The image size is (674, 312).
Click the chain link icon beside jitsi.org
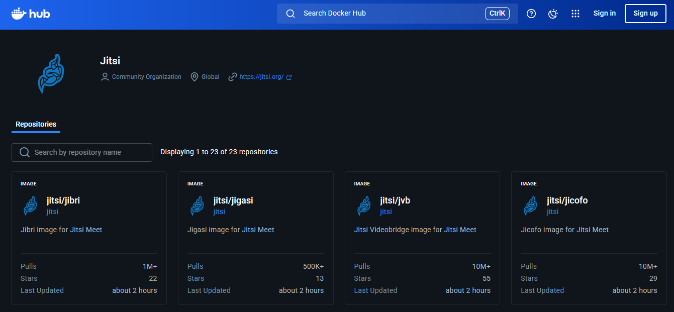pyautogui.click(x=232, y=77)
